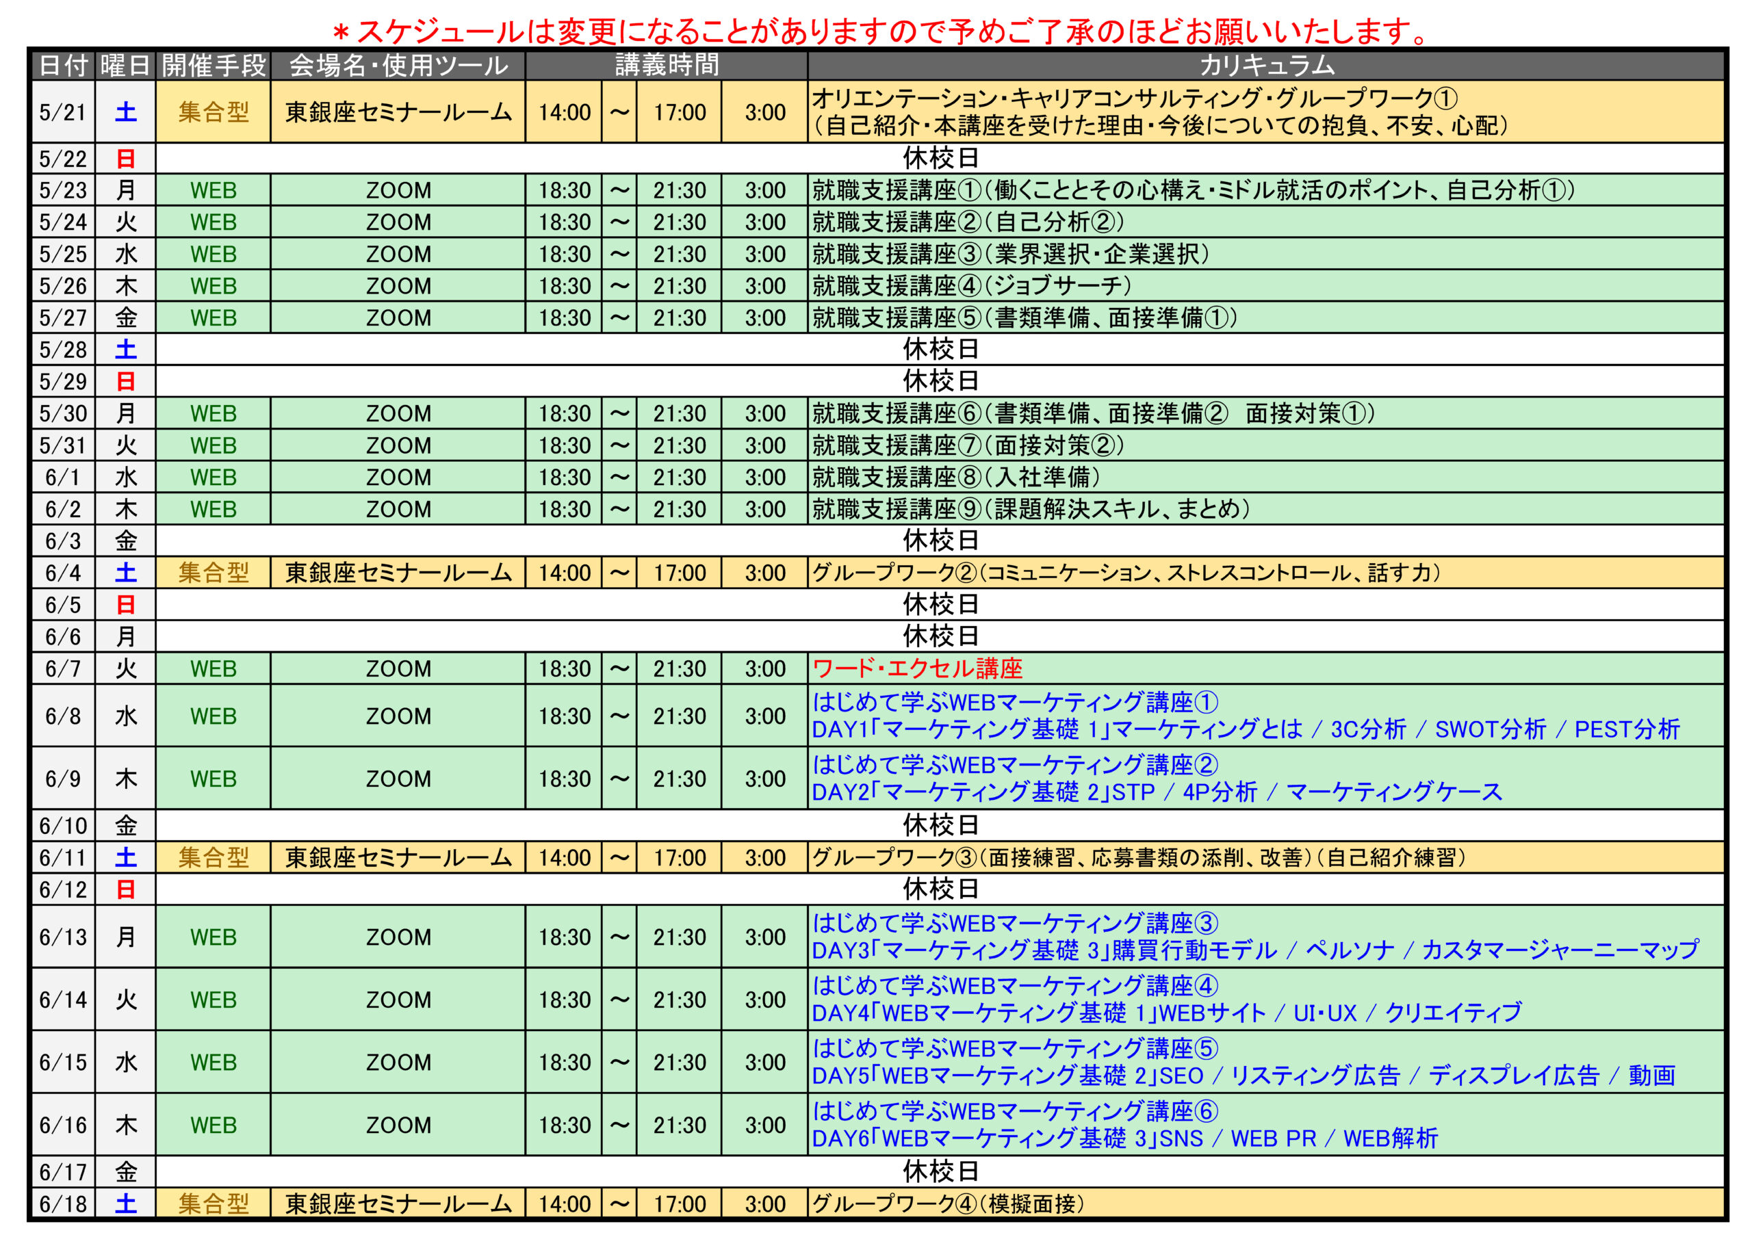Click はじめて学ぶWEBマーケティング講座⑤ text

(x=1016, y=1048)
